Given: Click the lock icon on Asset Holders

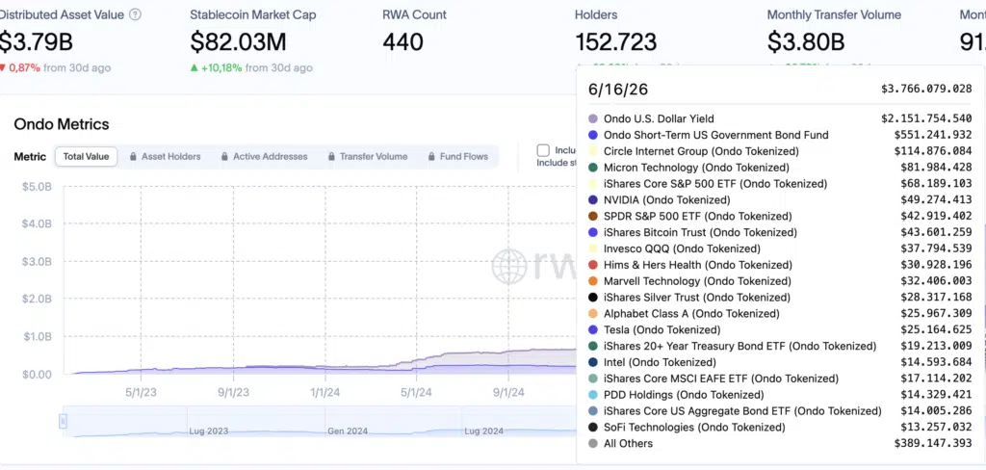Looking at the screenshot, I should tap(133, 157).
